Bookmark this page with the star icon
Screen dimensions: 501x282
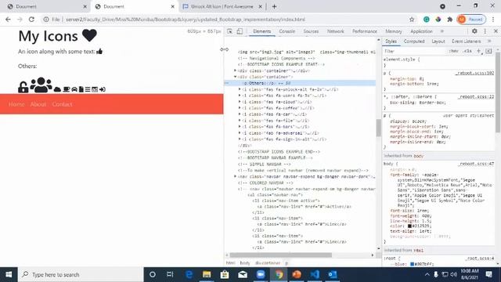coord(412,20)
